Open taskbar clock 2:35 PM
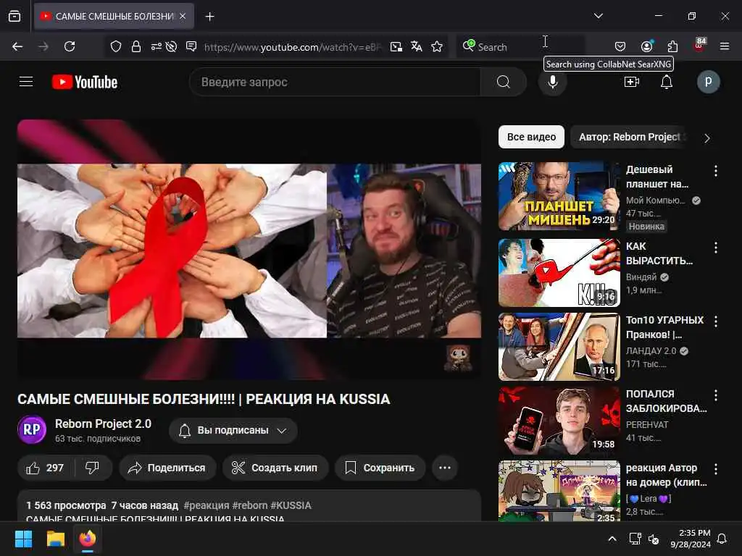 coord(691,539)
